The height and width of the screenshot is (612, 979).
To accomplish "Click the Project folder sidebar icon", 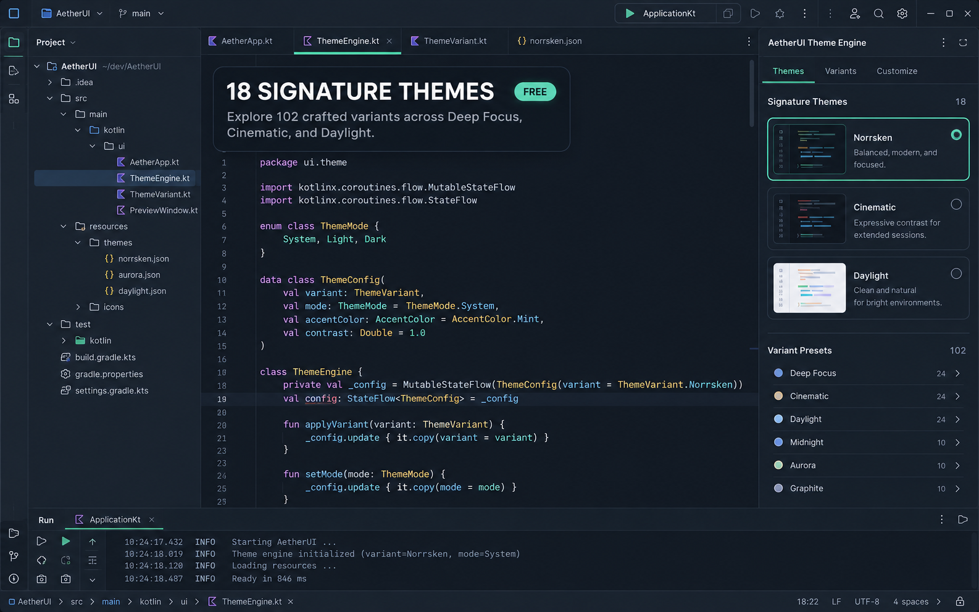I will click(x=14, y=43).
